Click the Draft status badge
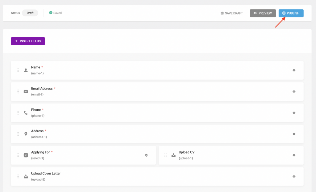 point(30,13)
